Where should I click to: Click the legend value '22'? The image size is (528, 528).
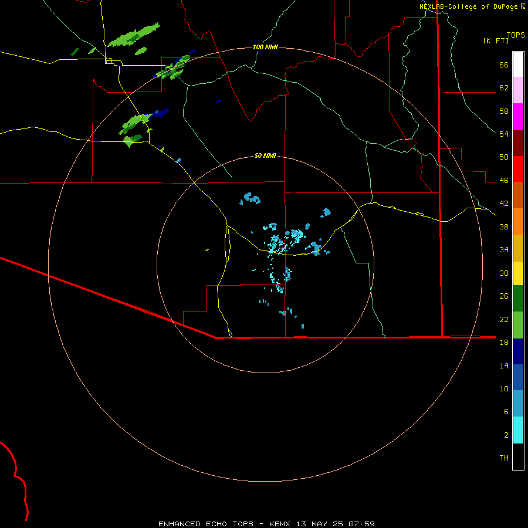(504, 319)
